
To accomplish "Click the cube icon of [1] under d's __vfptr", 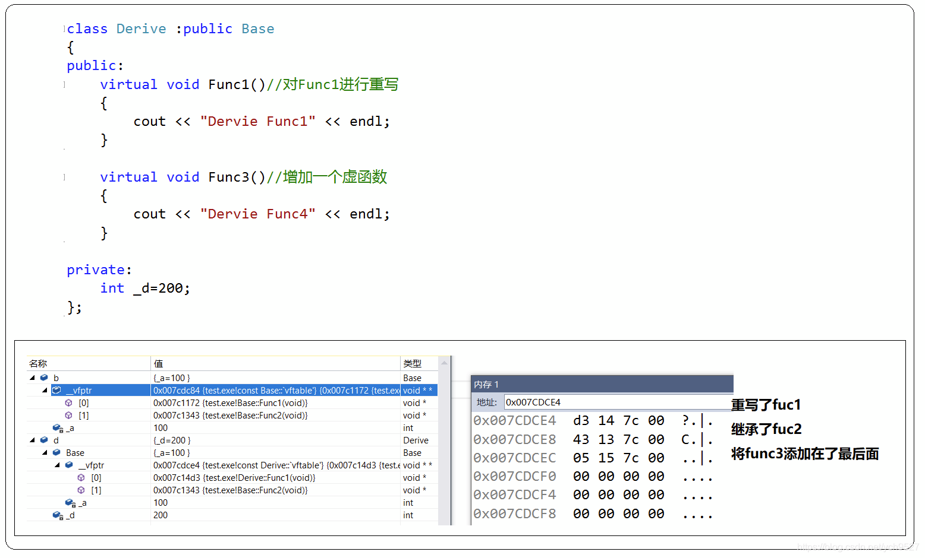I will (81, 490).
